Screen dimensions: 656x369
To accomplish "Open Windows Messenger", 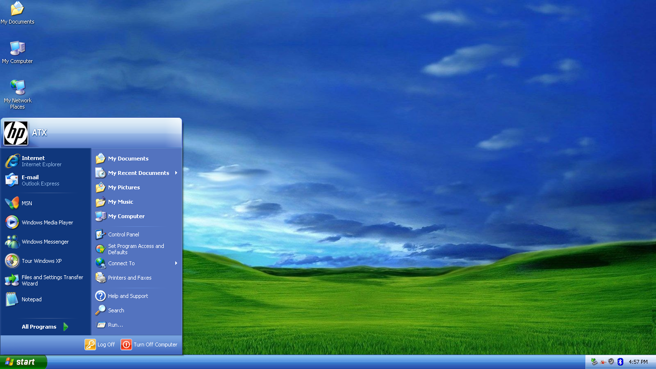I will (x=46, y=242).
